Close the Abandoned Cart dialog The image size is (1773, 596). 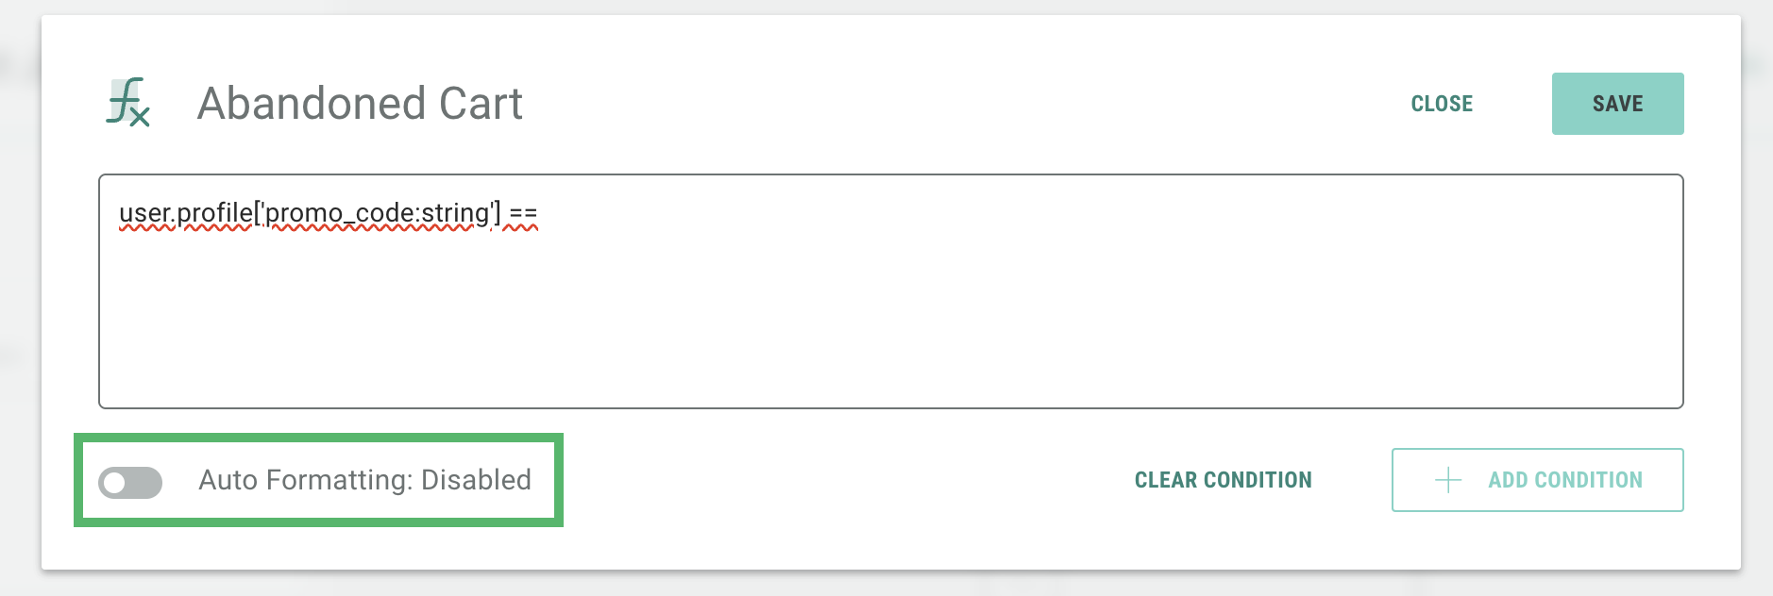pos(1442,104)
